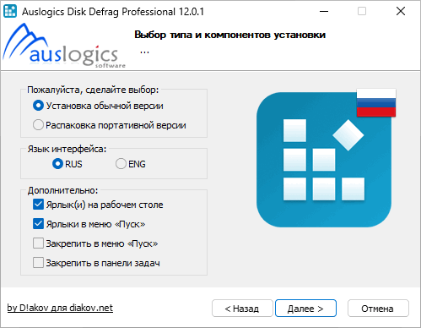Minimize the installer window

pos(324,11)
